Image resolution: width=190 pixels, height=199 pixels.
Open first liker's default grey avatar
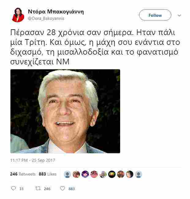click(67, 174)
